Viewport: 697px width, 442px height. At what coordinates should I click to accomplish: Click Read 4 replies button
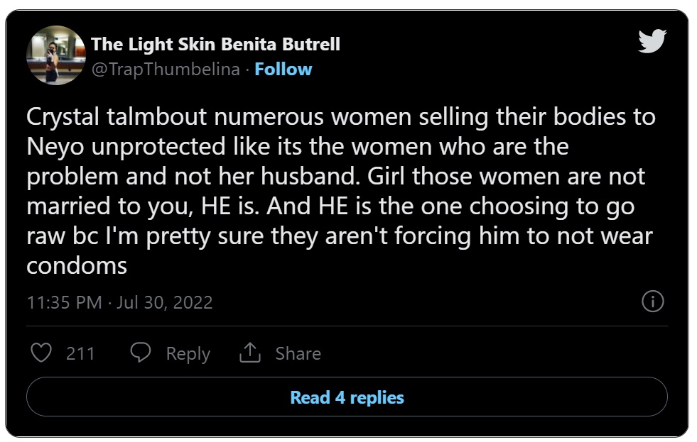coord(347,397)
